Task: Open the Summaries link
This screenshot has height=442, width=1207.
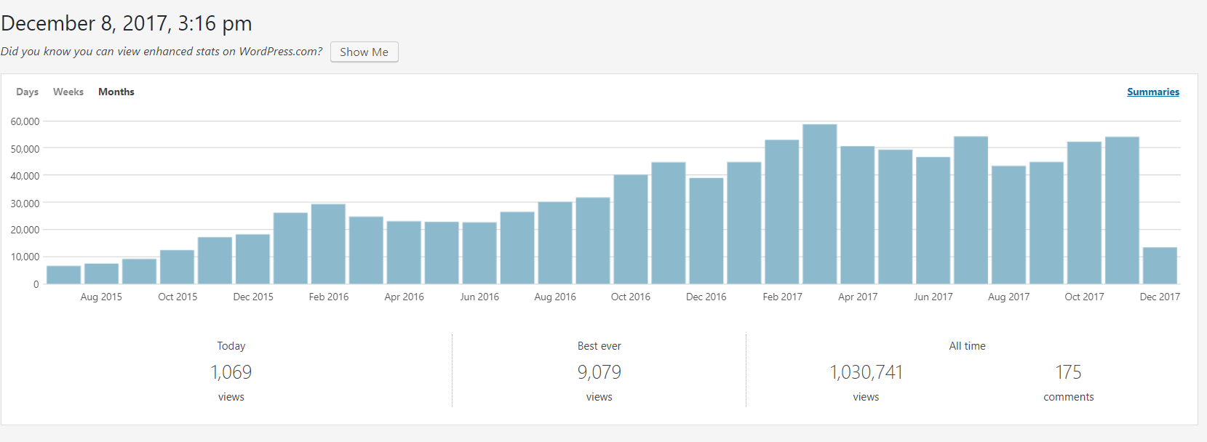Action: [x=1152, y=92]
